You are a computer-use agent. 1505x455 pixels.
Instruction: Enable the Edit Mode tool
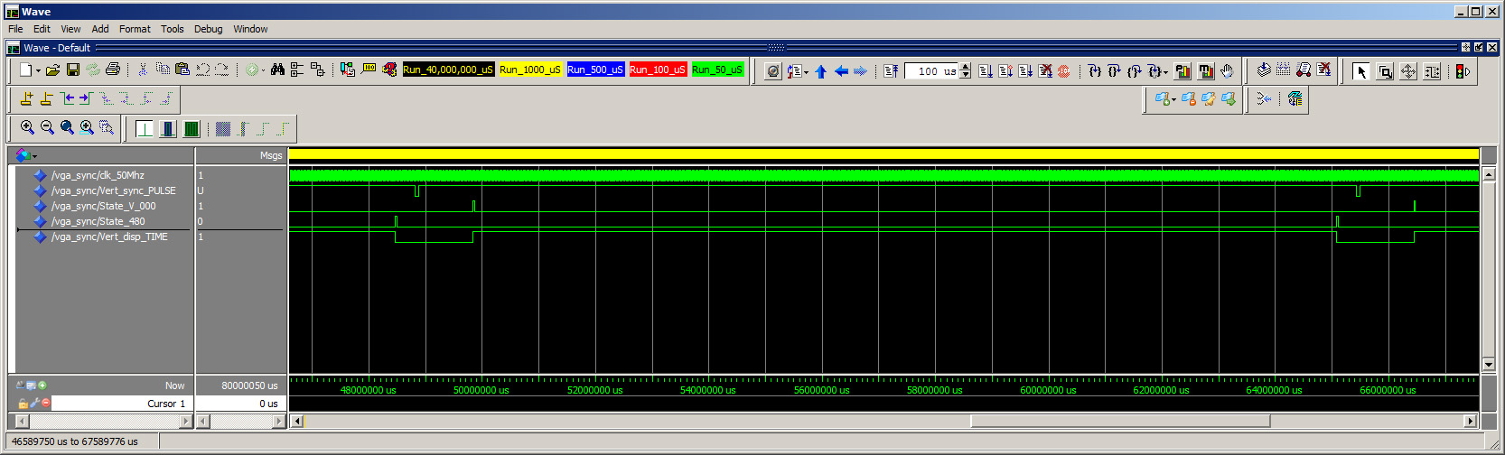click(1432, 71)
